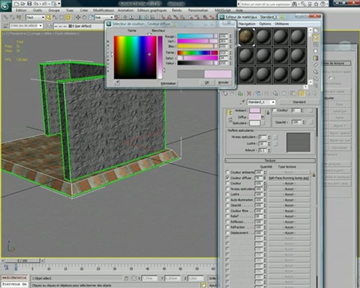Enable the Couleur ambiante map checkbox

pos(227,172)
